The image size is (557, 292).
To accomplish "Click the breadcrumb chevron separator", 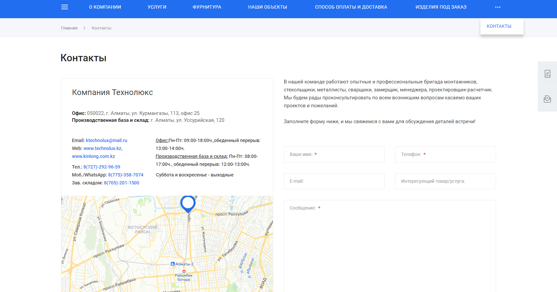I will tap(84, 28).
